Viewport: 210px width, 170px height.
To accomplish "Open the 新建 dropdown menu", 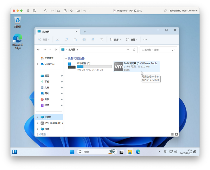I will pos(44,40).
